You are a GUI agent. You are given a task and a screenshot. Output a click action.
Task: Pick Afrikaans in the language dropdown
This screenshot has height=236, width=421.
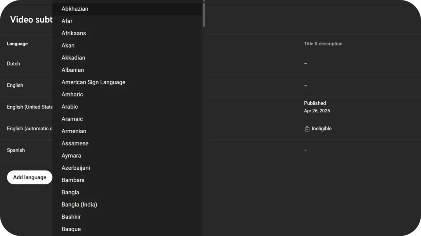[74, 33]
